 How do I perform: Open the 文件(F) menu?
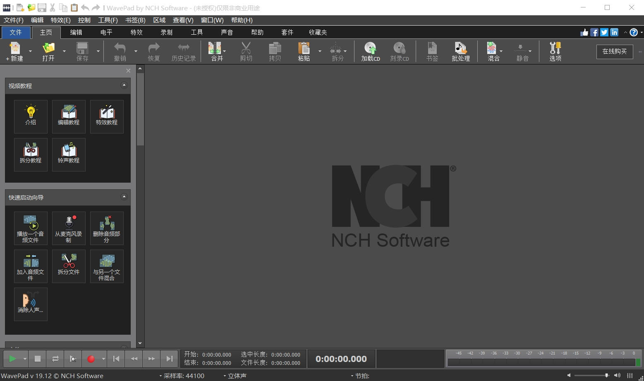point(14,20)
